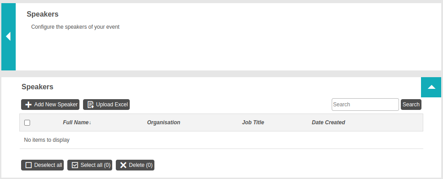Collapse the left teal sidebar arrow
The width and height of the screenshot is (443, 179).
(9, 37)
